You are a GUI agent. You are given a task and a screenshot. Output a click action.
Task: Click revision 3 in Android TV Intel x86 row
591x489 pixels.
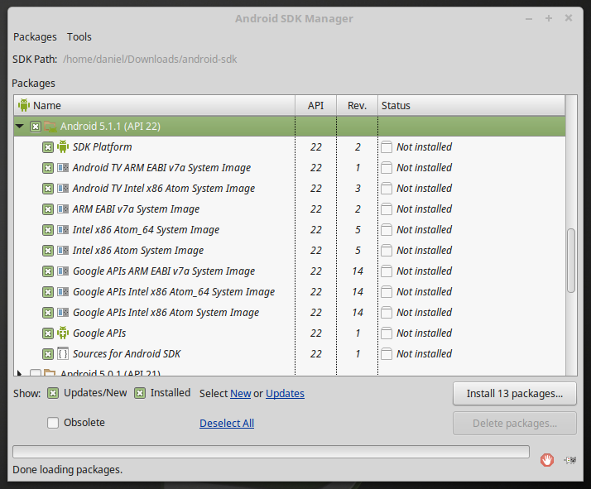tap(358, 189)
